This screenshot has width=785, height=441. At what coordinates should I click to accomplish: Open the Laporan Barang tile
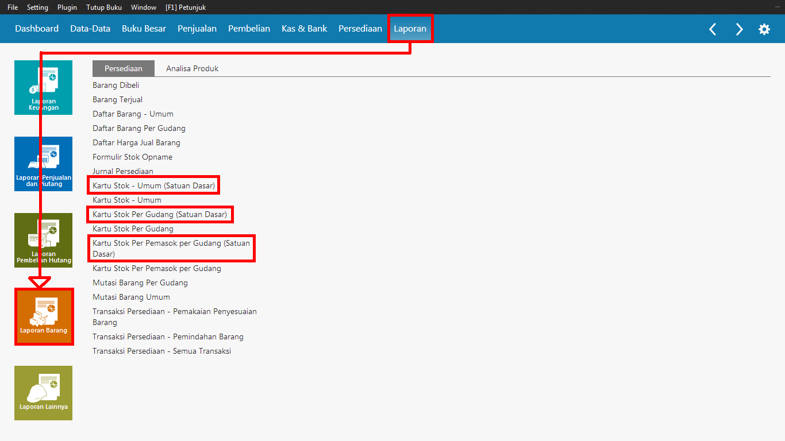[x=44, y=316]
